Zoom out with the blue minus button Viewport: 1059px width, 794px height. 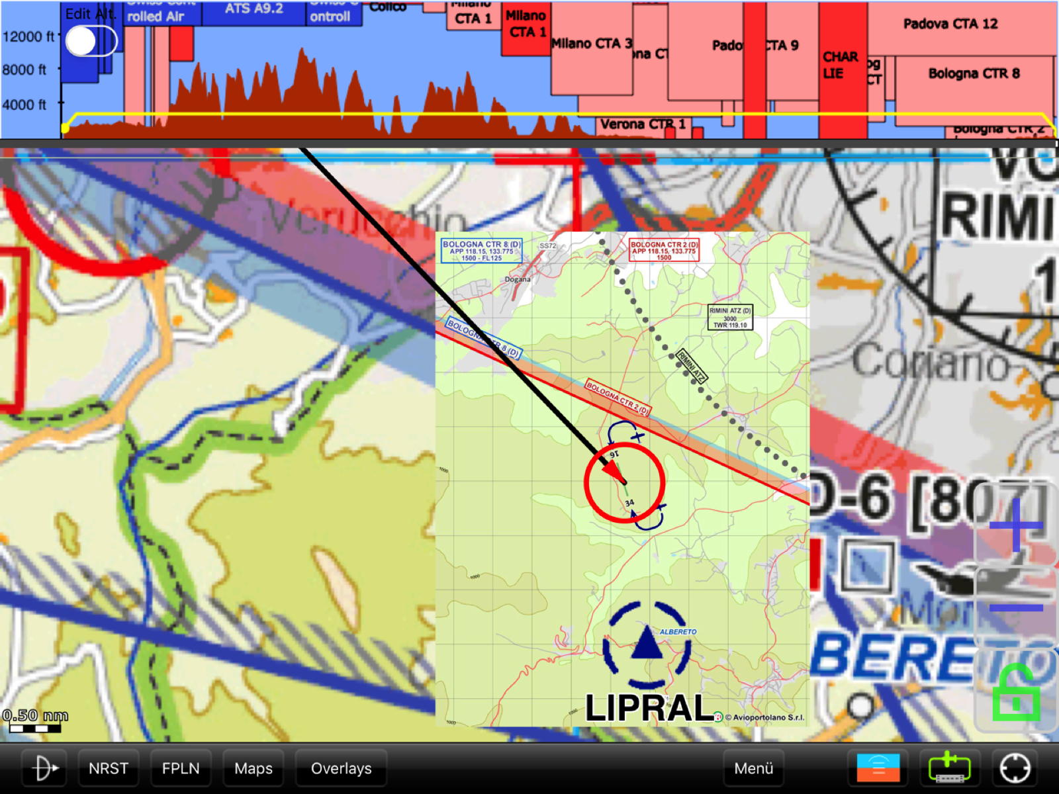click(1016, 607)
